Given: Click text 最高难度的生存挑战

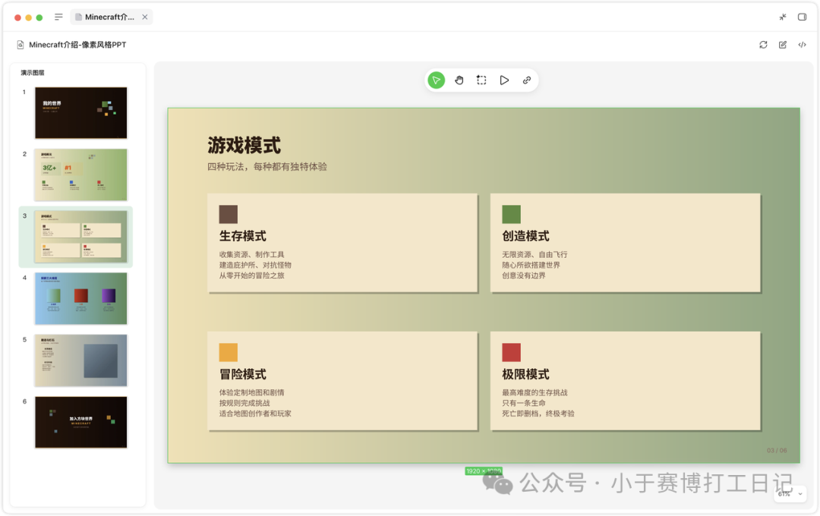Looking at the screenshot, I should tap(535, 392).
